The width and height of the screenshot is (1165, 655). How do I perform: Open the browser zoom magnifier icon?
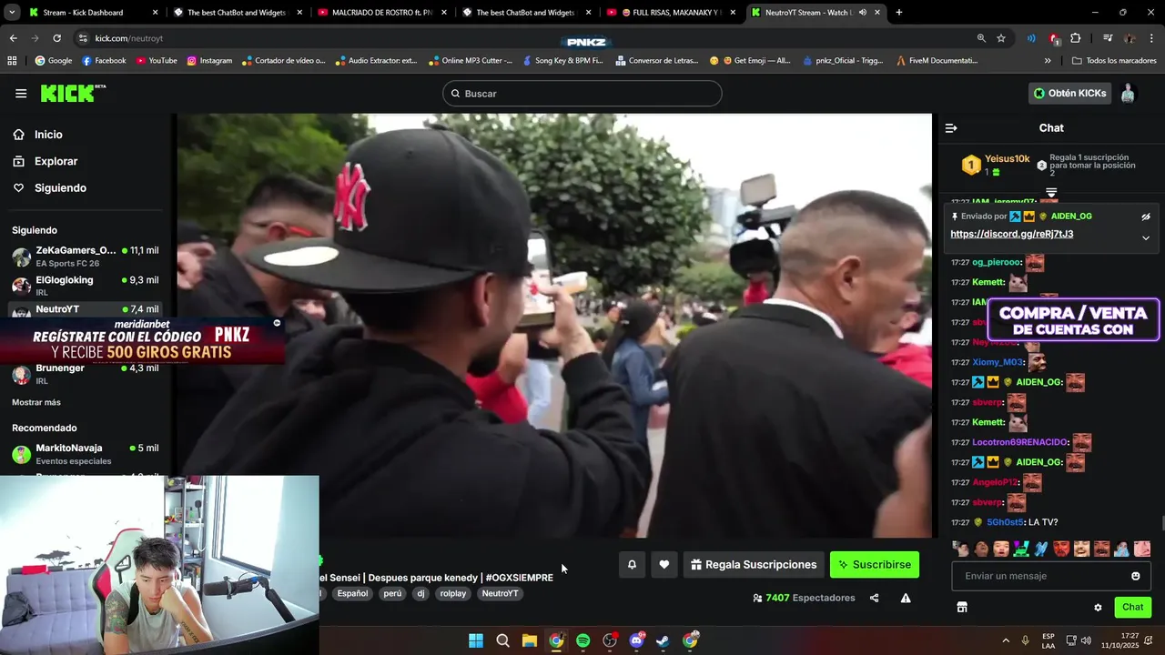981,38
